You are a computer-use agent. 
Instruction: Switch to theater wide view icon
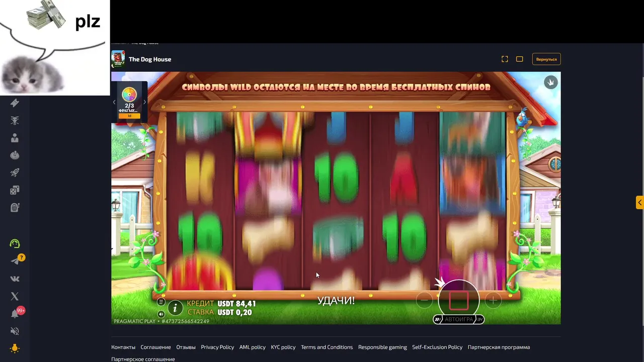tap(520, 59)
